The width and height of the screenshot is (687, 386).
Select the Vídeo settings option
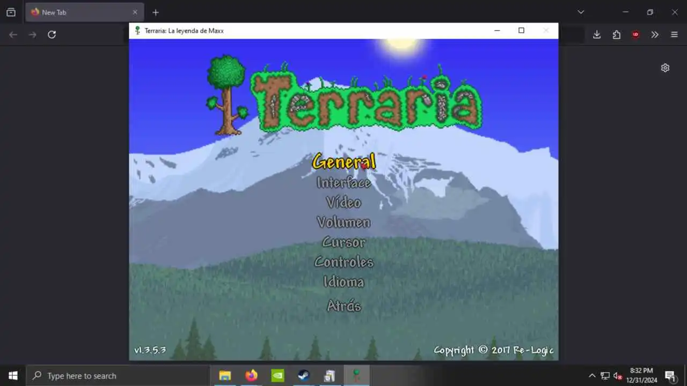(x=343, y=203)
